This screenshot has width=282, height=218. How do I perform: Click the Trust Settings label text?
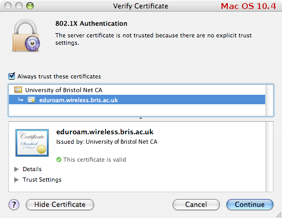[x=42, y=180]
